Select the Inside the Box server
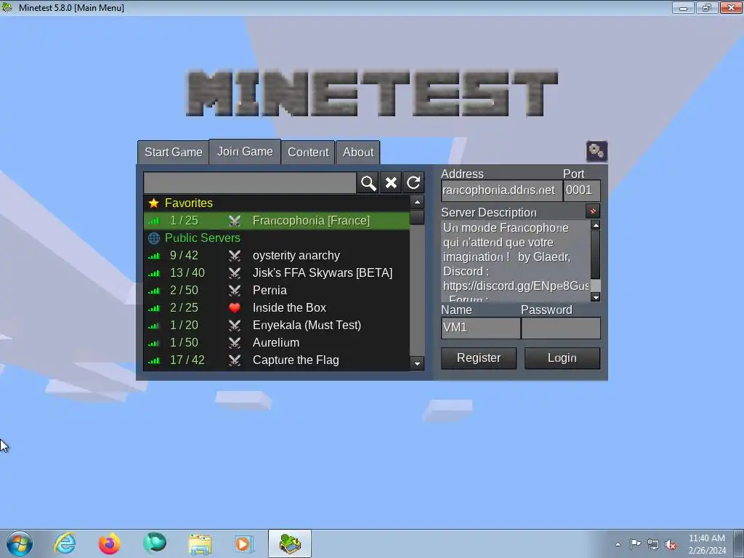744x558 pixels. click(x=277, y=308)
